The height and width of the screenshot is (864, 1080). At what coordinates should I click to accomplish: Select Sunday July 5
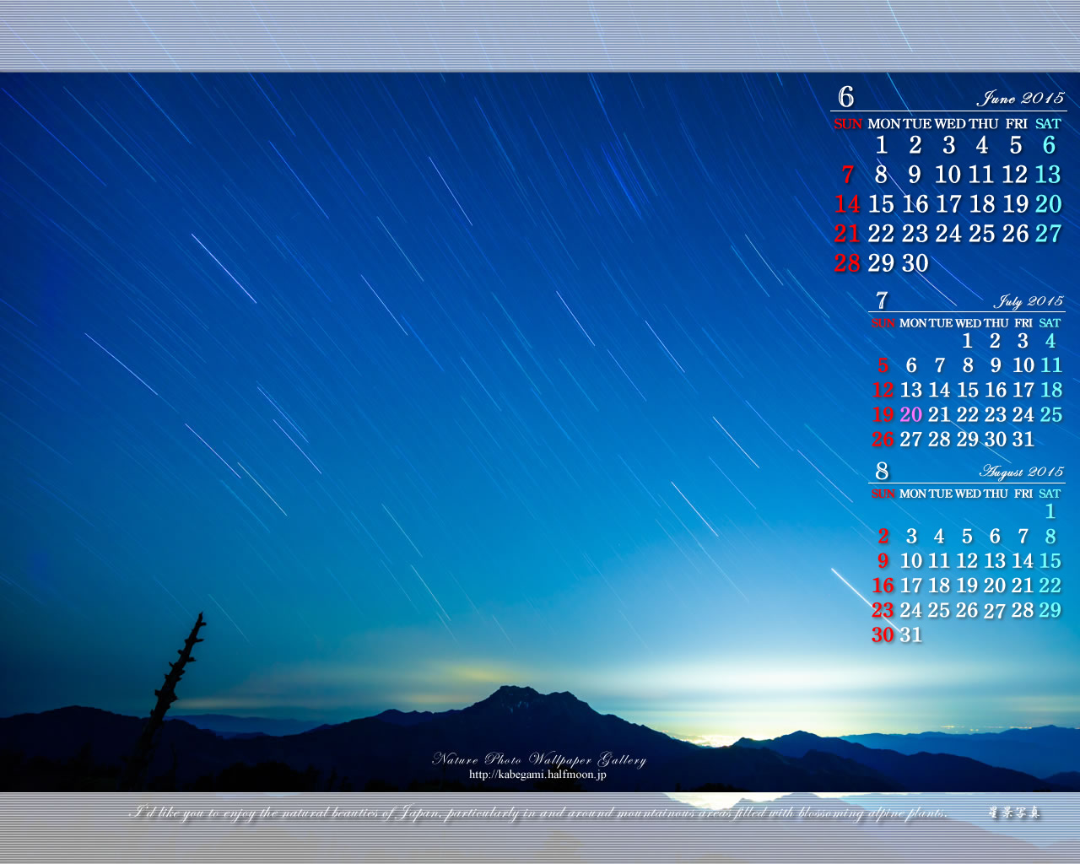(883, 365)
